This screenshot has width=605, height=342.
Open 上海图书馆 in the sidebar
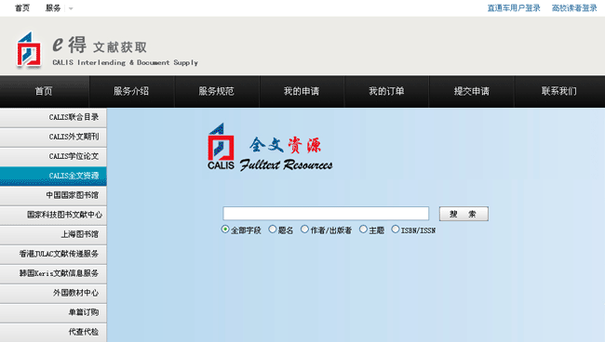[53, 234]
